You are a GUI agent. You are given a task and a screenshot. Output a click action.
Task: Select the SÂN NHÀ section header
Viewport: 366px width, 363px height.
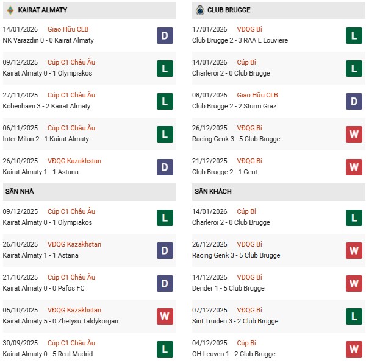(x=19, y=192)
